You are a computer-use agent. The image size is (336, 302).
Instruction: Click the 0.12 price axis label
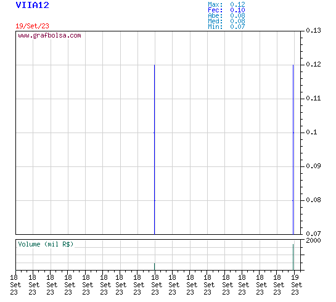(313, 64)
